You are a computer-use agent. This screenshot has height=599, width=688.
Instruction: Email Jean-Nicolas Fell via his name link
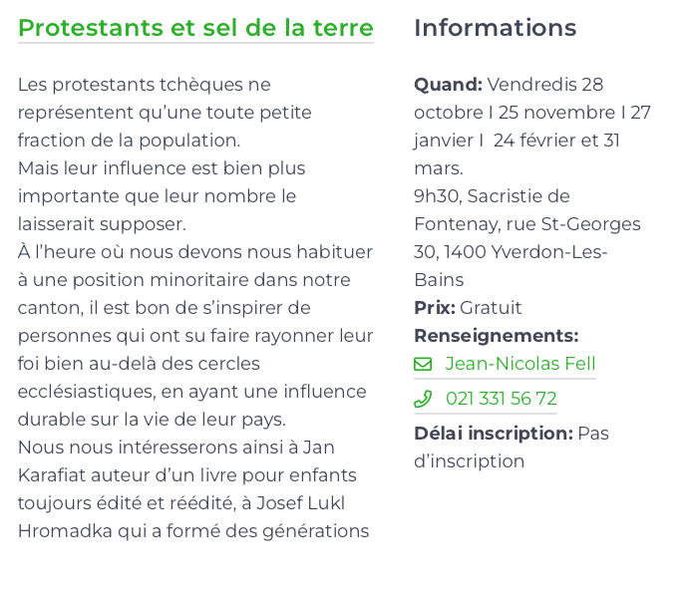[520, 364]
